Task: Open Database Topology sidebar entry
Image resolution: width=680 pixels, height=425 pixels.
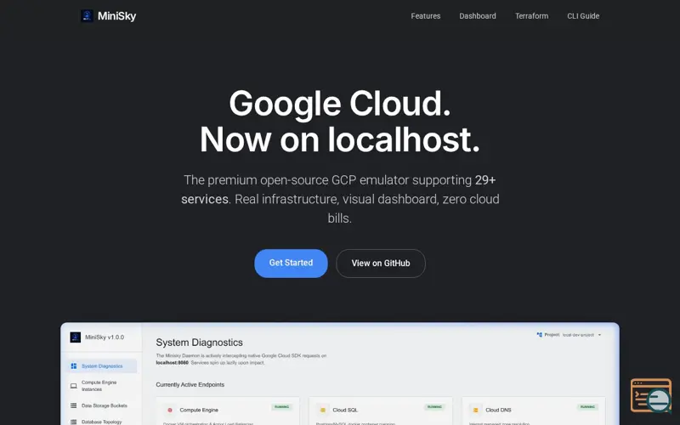Action: [x=101, y=422]
